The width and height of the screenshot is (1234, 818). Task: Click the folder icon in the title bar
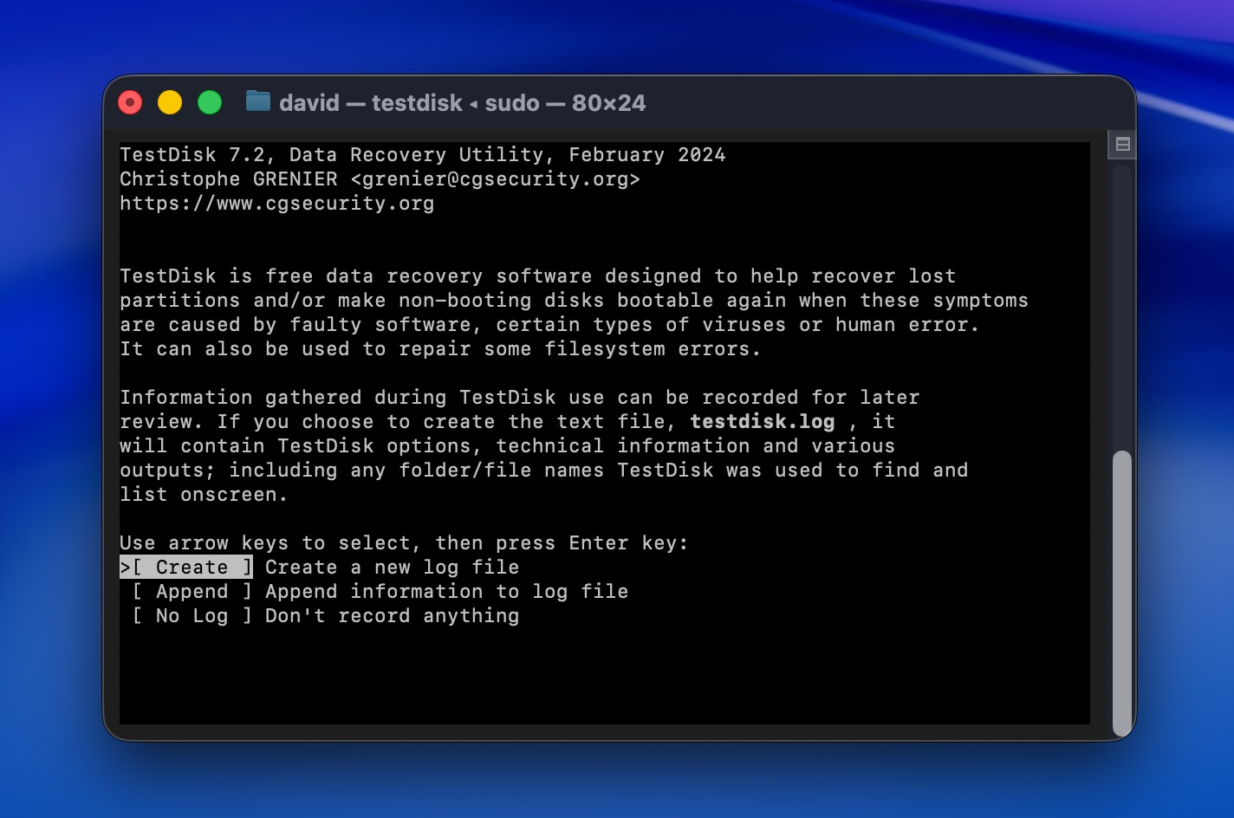[258, 102]
